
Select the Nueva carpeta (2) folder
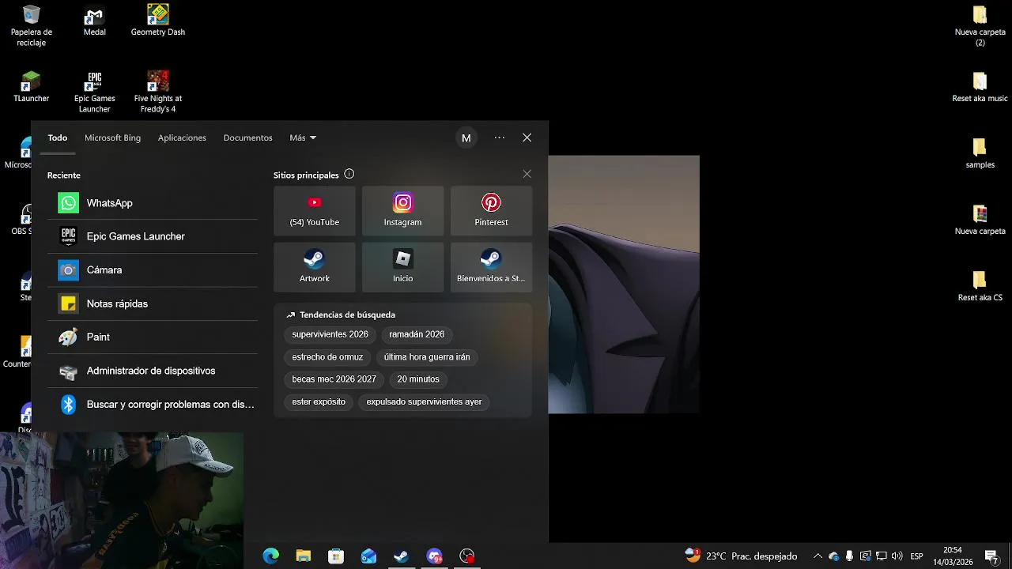[x=980, y=26]
